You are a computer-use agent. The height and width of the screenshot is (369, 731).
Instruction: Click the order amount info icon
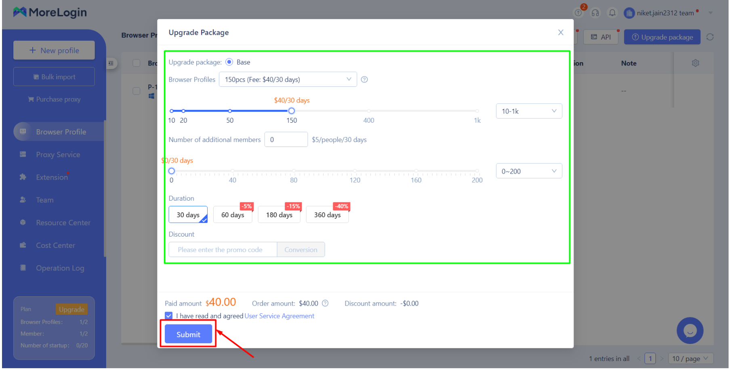coord(325,304)
